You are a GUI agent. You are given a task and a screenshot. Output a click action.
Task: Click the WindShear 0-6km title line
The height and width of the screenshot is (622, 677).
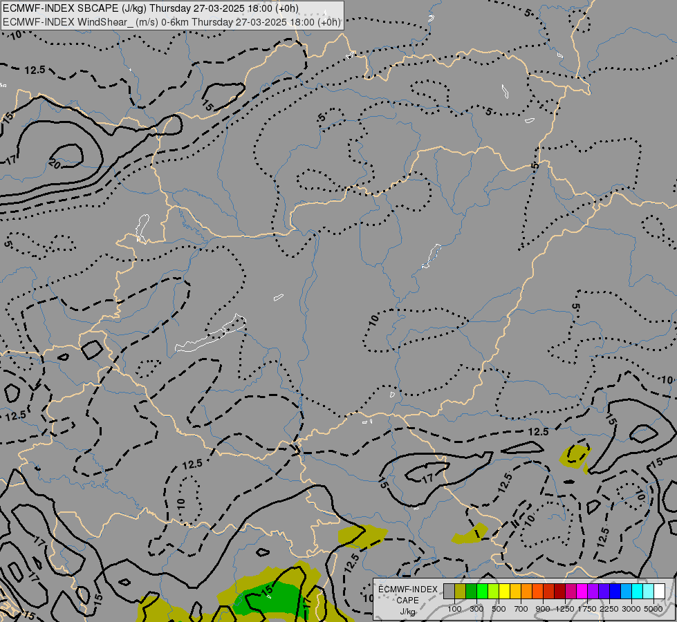click(171, 22)
